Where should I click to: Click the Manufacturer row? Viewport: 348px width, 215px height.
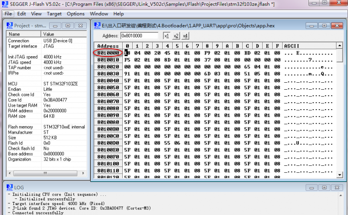pos(47,132)
